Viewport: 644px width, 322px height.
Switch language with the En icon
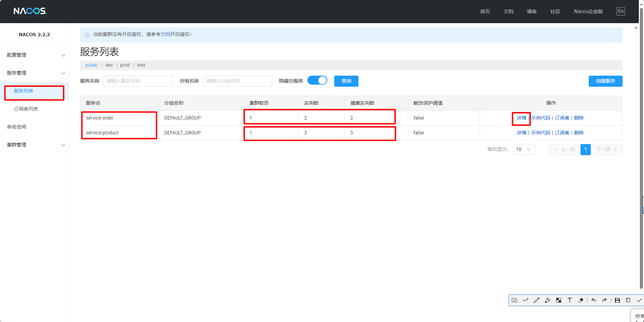[621, 11]
